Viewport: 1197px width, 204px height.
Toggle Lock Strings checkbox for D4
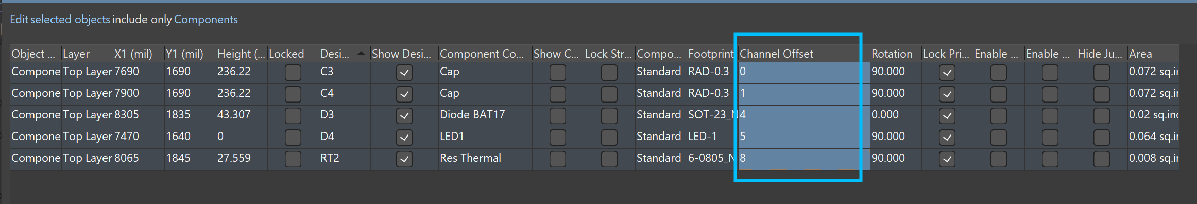click(609, 137)
